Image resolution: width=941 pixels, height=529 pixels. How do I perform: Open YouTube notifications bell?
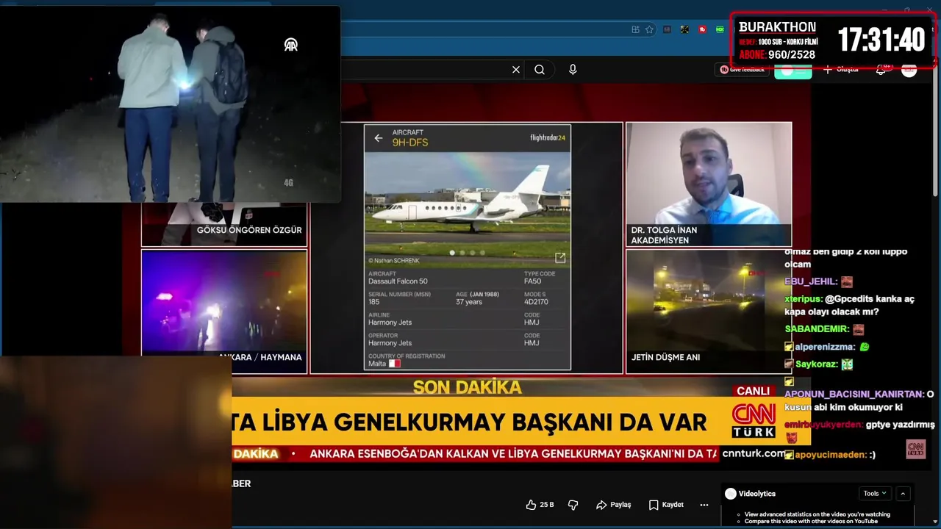click(x=881, y=70)
